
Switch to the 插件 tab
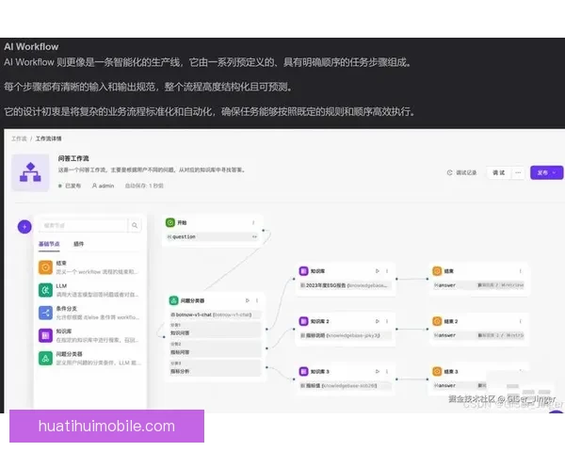coord(78,244)
